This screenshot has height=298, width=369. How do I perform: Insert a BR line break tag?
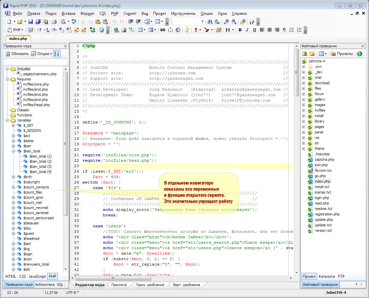point(163,30)
